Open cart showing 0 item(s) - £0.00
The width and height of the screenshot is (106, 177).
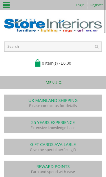(x=53, y=63)
